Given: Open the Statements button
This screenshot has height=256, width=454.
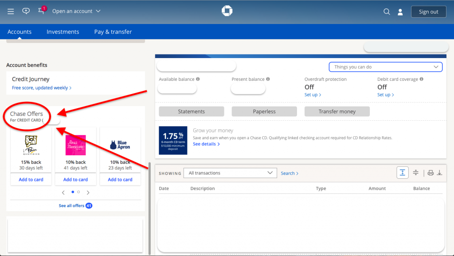Looking at the screenshot, I should coord(192,111).
